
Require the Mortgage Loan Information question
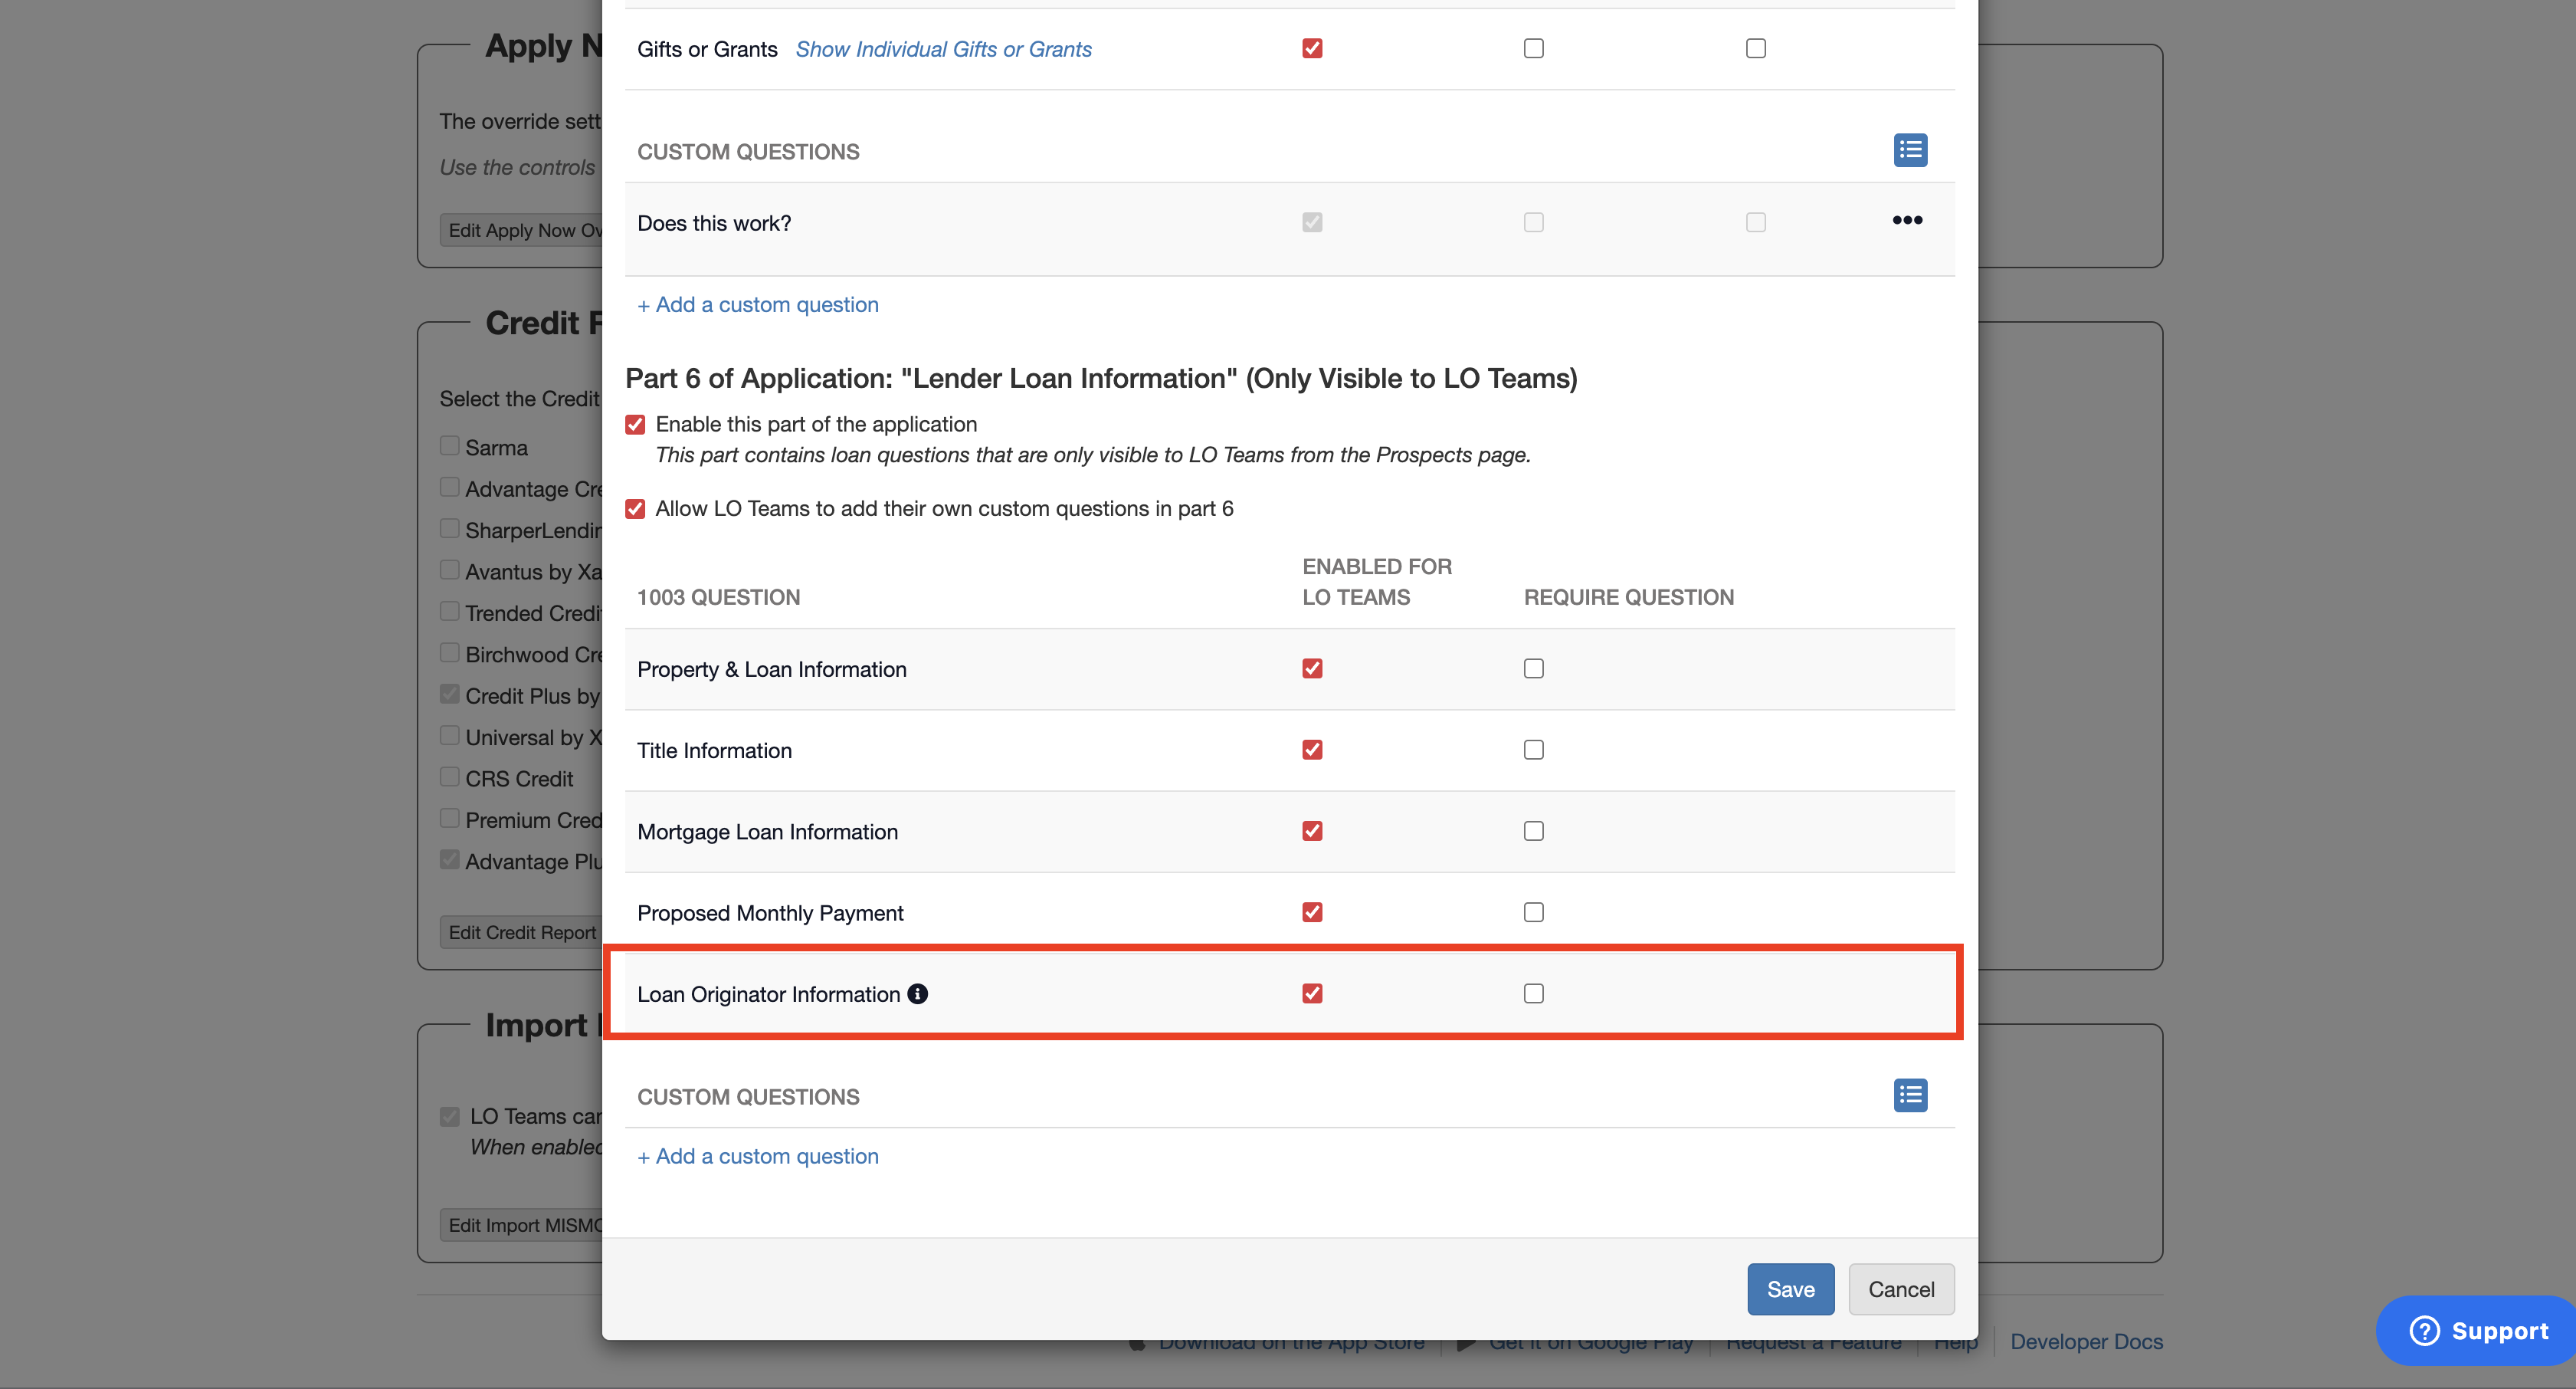pyautogui.click(x=1533, y=831)
